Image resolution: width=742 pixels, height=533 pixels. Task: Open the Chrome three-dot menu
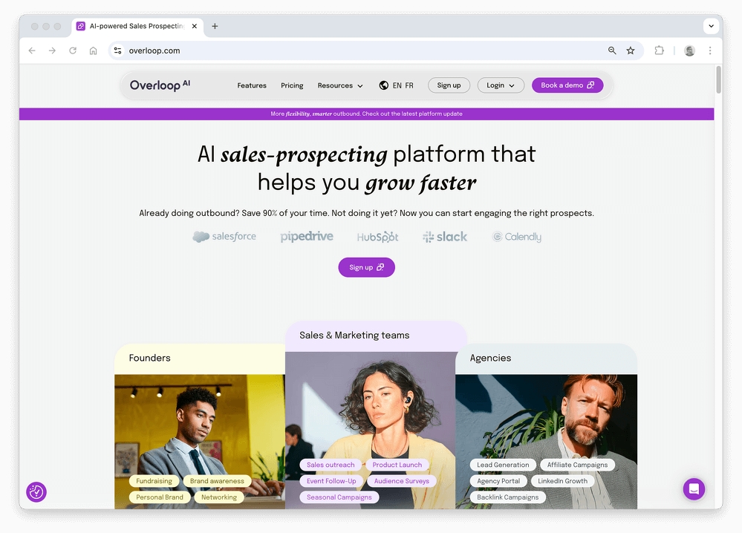coord(710,50)
